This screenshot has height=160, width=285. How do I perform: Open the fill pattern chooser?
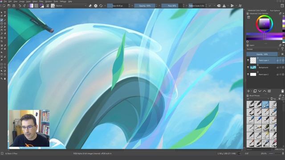click(x=36, y=6)
